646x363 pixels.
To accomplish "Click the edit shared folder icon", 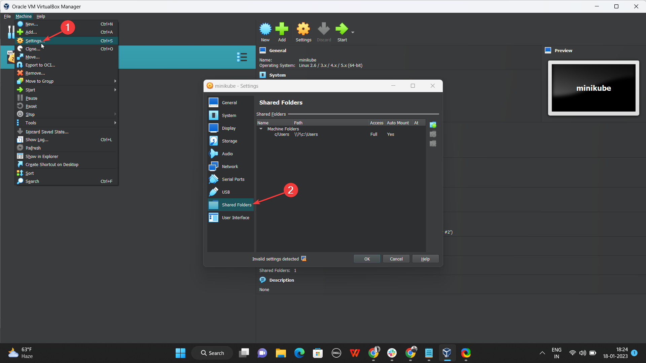I will (433, 134).
